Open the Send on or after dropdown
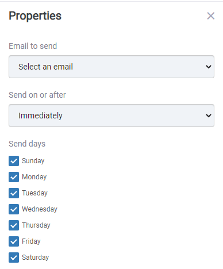223x269 pixels. [x=111, y=116]
